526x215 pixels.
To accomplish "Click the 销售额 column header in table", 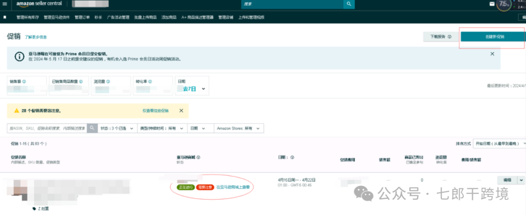I will [384, 160].
